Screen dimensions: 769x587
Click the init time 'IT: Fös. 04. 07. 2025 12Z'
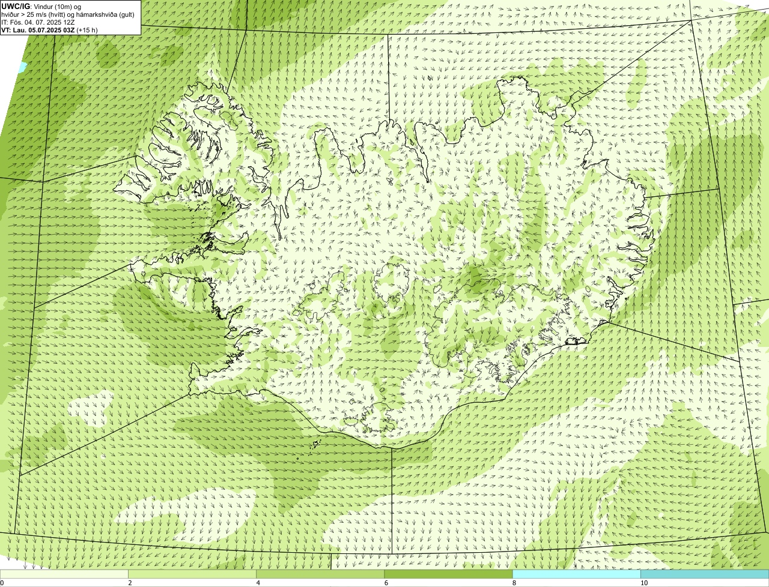point(38,22)
